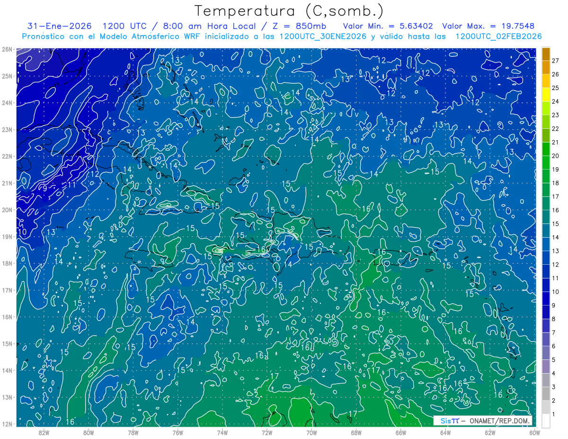
Task: Click the 66W longitude axis label
Action: tap(400, 432)
